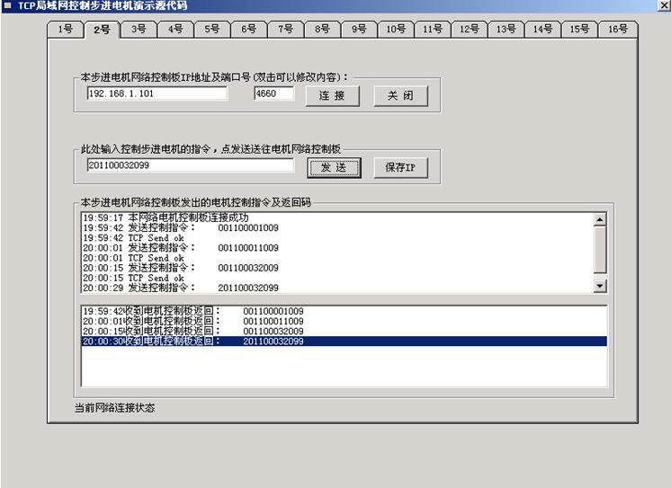
Task: Open the 3号 motor tab
Action: tap(139, 30)
